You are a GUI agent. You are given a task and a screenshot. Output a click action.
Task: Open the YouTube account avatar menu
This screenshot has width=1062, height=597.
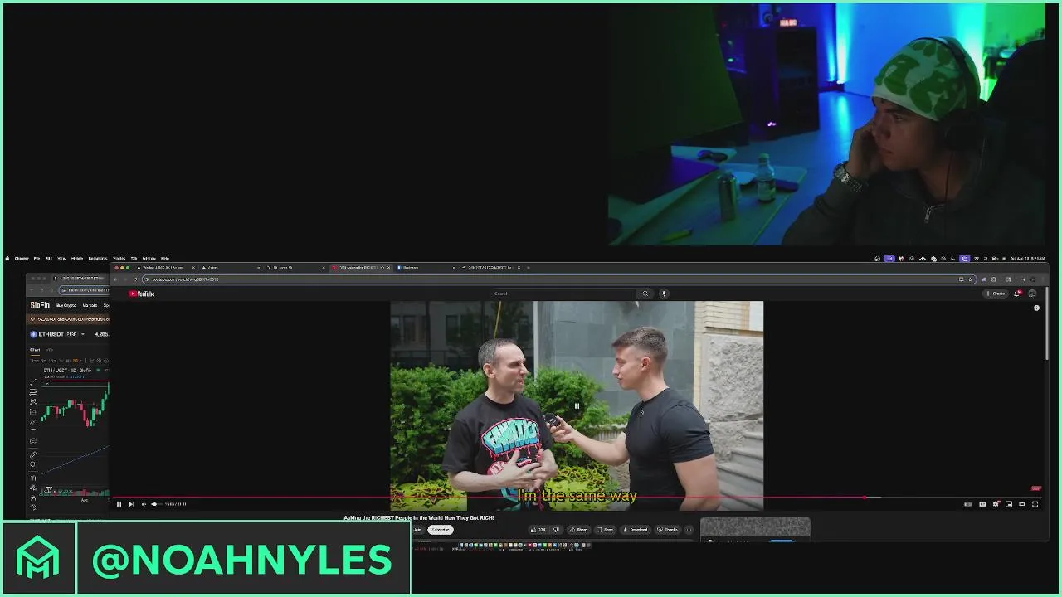(x=1032, y=294)
